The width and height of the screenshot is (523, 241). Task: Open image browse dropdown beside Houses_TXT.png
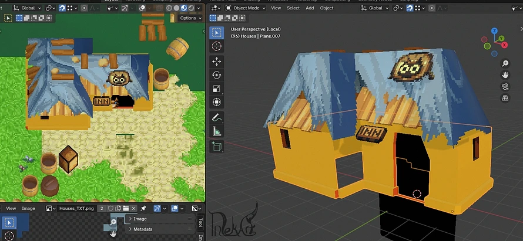51,208
